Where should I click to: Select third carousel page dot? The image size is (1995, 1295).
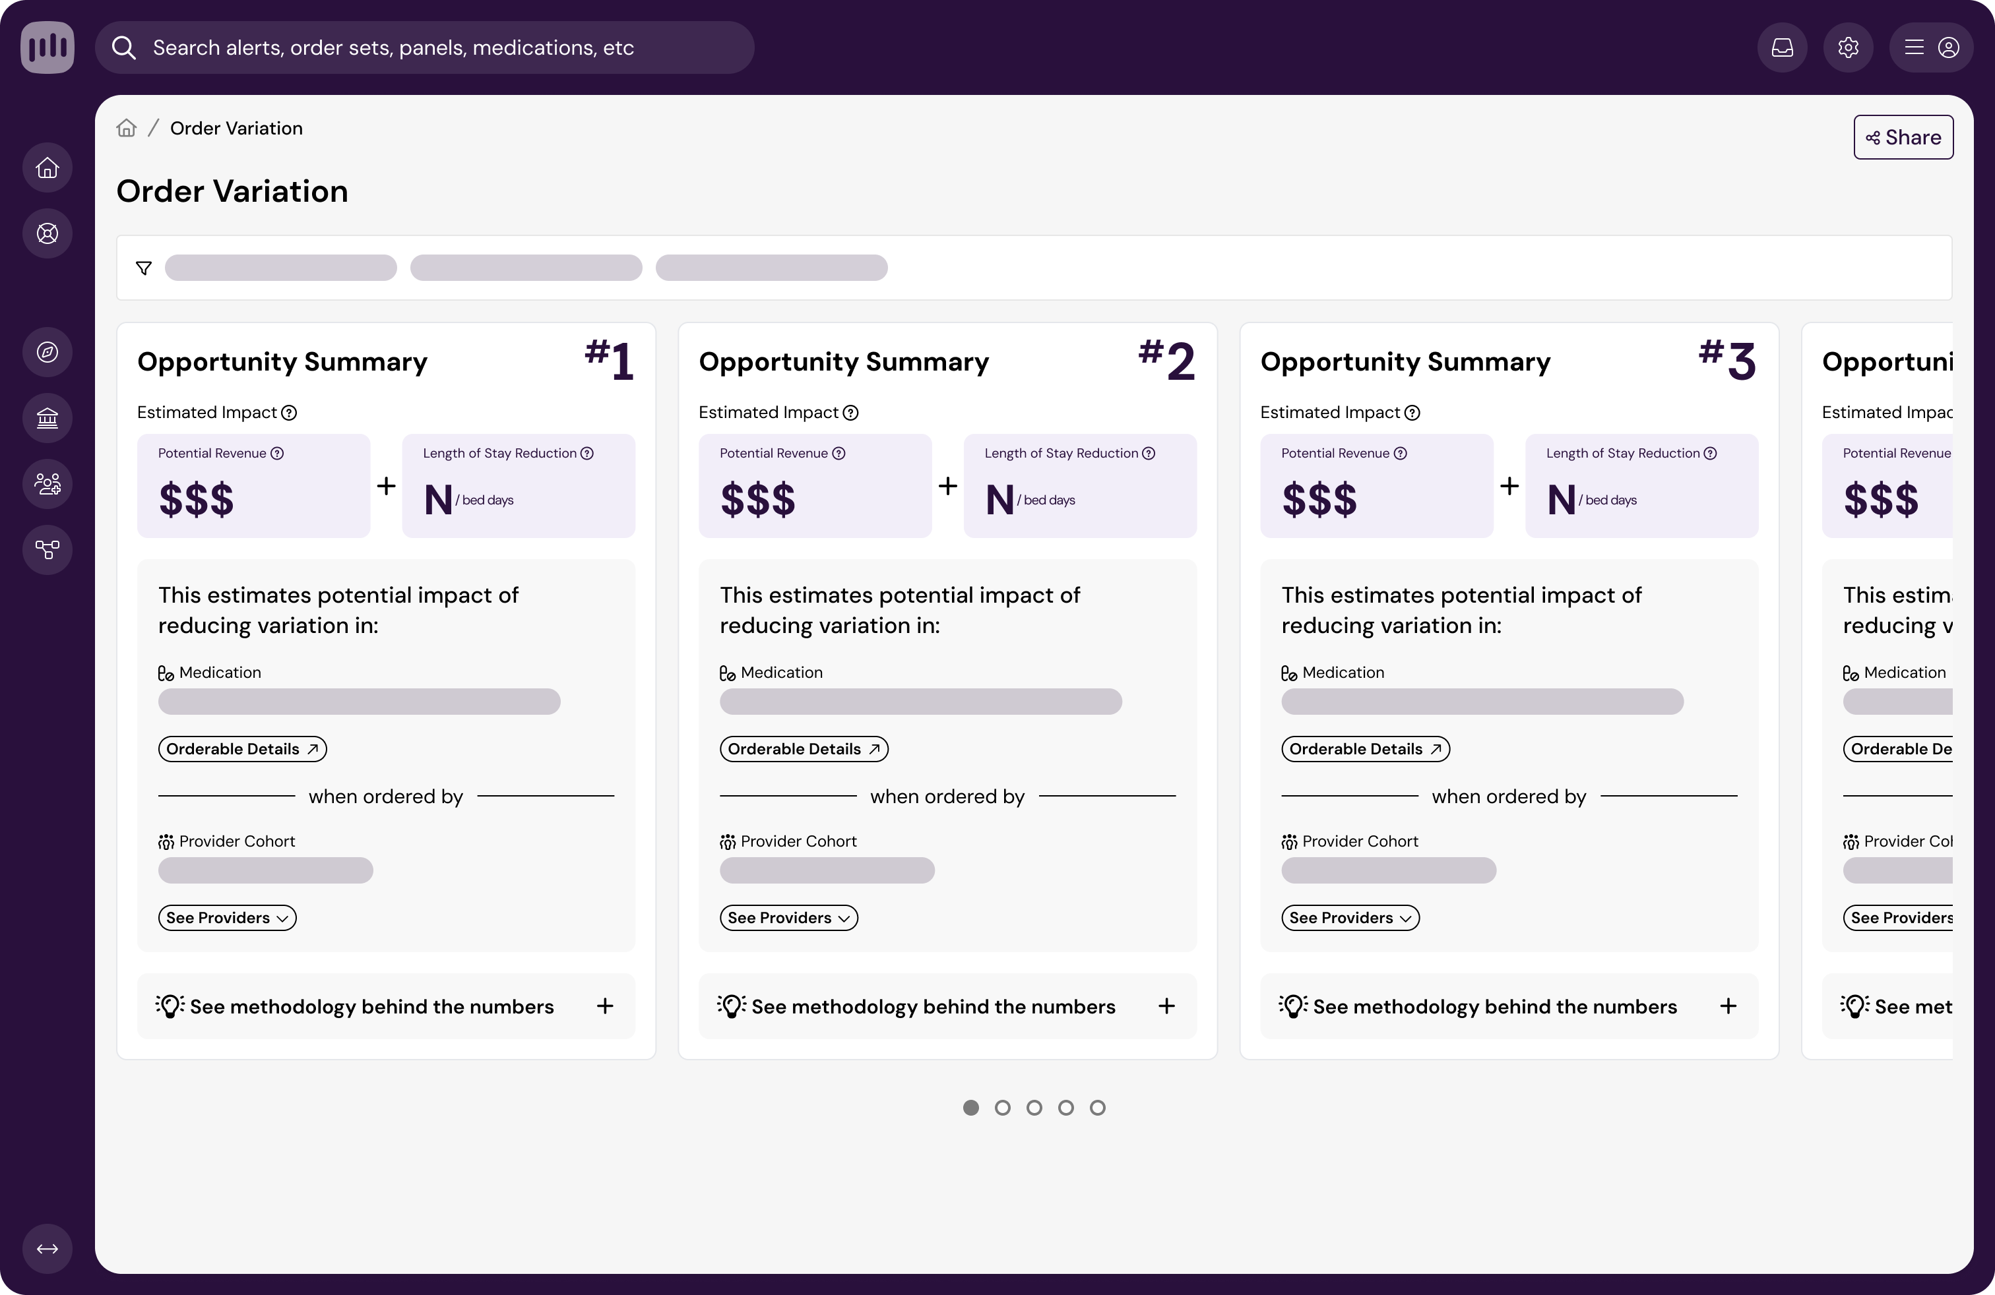[x=1034, y=1108]
